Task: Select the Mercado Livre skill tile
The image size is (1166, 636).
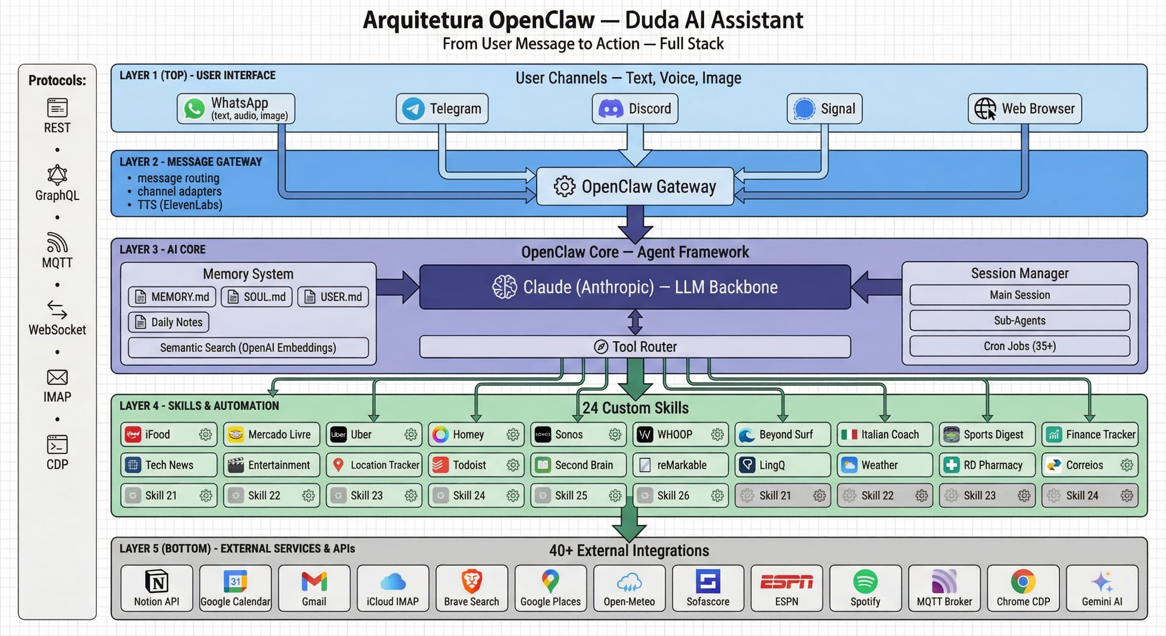Action: click(271, 434)
